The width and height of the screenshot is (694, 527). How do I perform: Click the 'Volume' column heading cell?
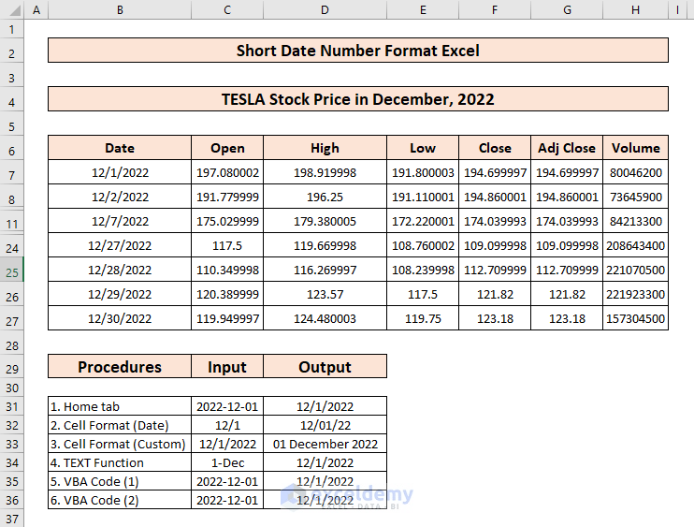(635, 148)
